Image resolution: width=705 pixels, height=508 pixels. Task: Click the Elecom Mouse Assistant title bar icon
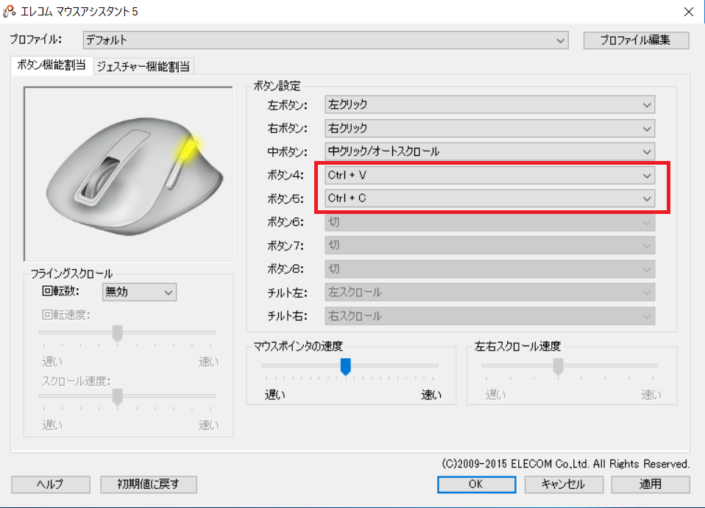coord(9,11)
